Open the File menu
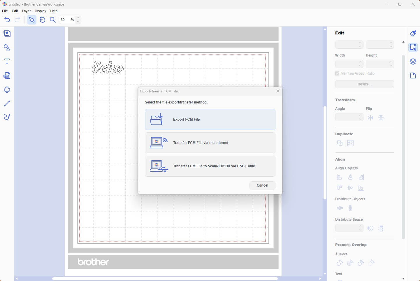The width and height of the screenshot is (420, 281). (5, 11)
